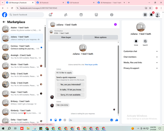Send quick reply 'Yes, are you interested?'
The height and width of the screenshot is (131, 164).
[x=71, y=84]
